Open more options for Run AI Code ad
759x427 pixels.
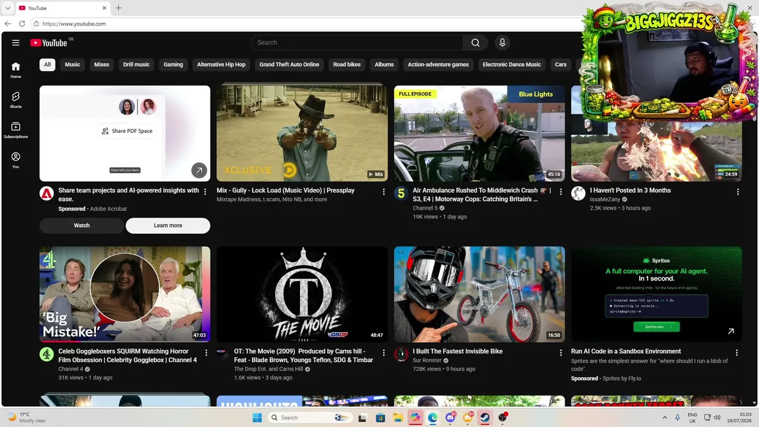tap(737, 352)
